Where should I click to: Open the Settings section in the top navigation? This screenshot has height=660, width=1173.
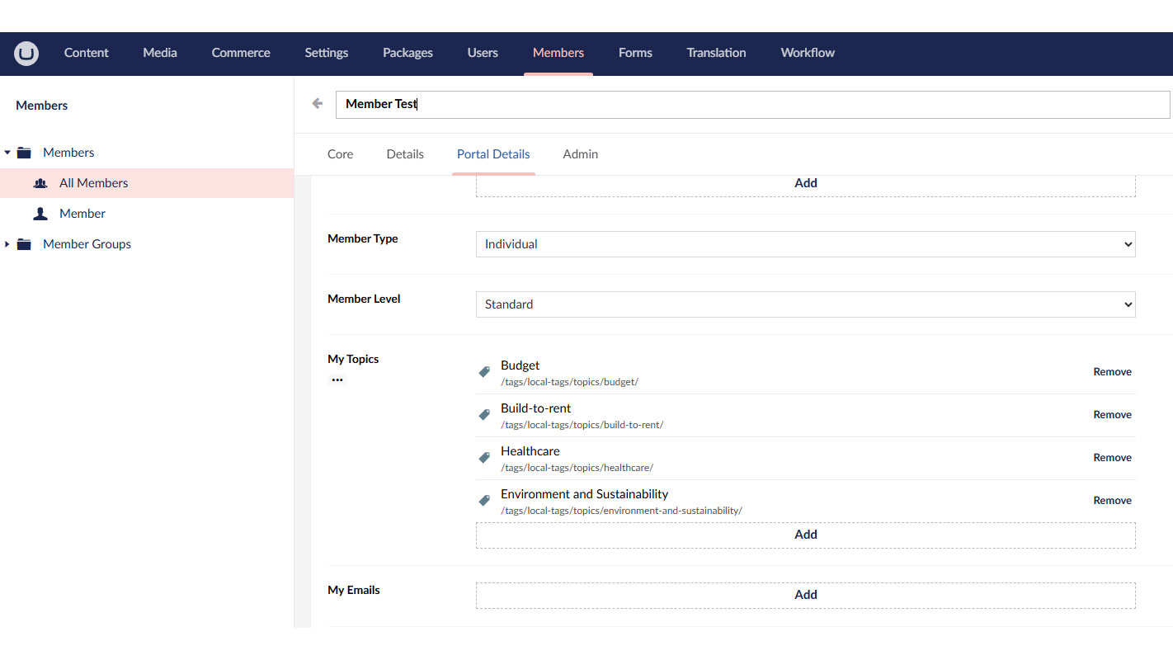click(x=326, y=53)
